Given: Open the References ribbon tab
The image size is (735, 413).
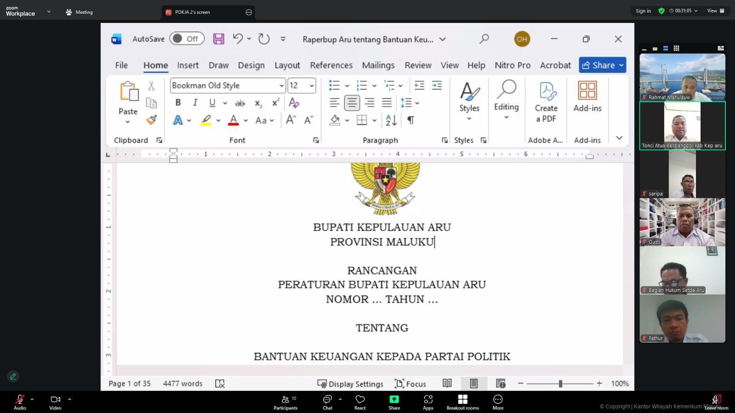Looking at the screenshot, I should (x=331, y=65).
